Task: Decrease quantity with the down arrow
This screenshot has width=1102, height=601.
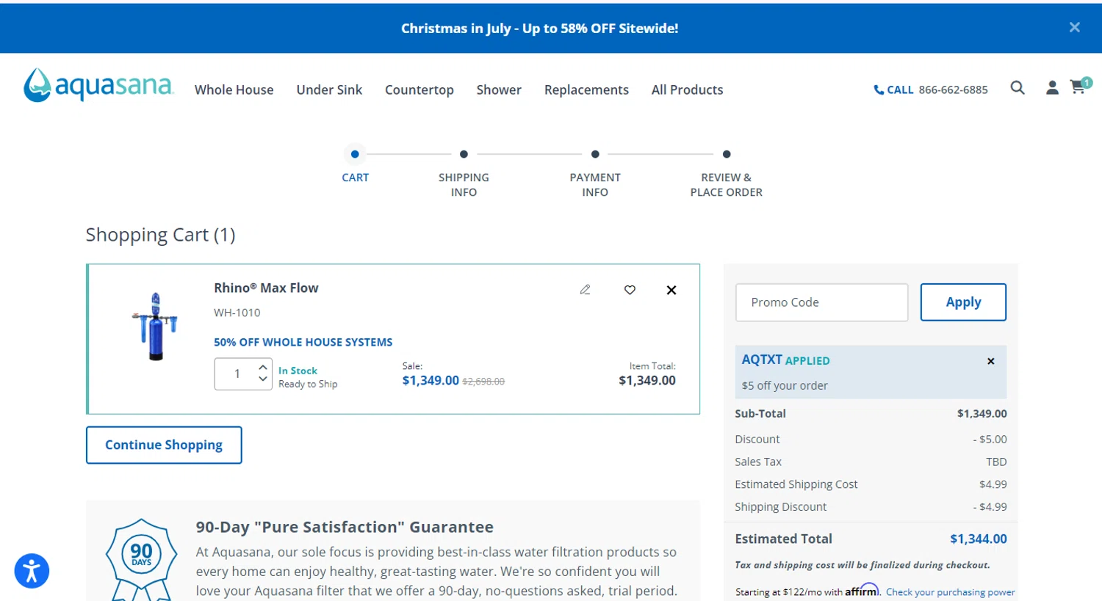Action: tap(263, 379)
